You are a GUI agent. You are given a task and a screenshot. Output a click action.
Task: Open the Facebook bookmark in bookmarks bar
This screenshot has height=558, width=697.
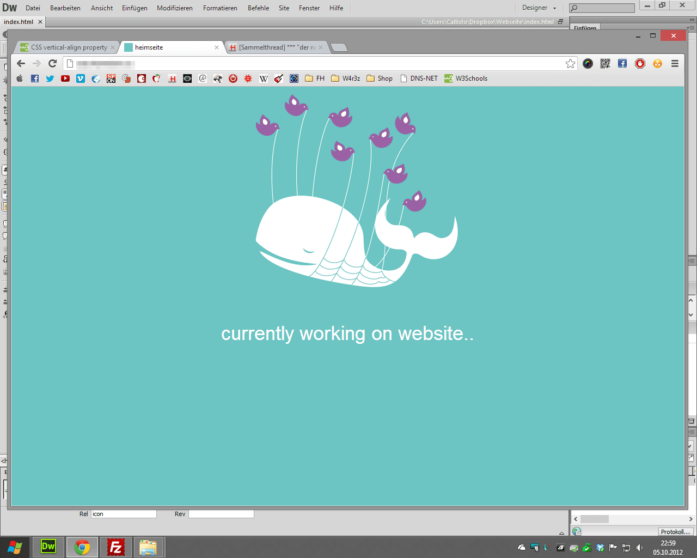click(35, 78)
